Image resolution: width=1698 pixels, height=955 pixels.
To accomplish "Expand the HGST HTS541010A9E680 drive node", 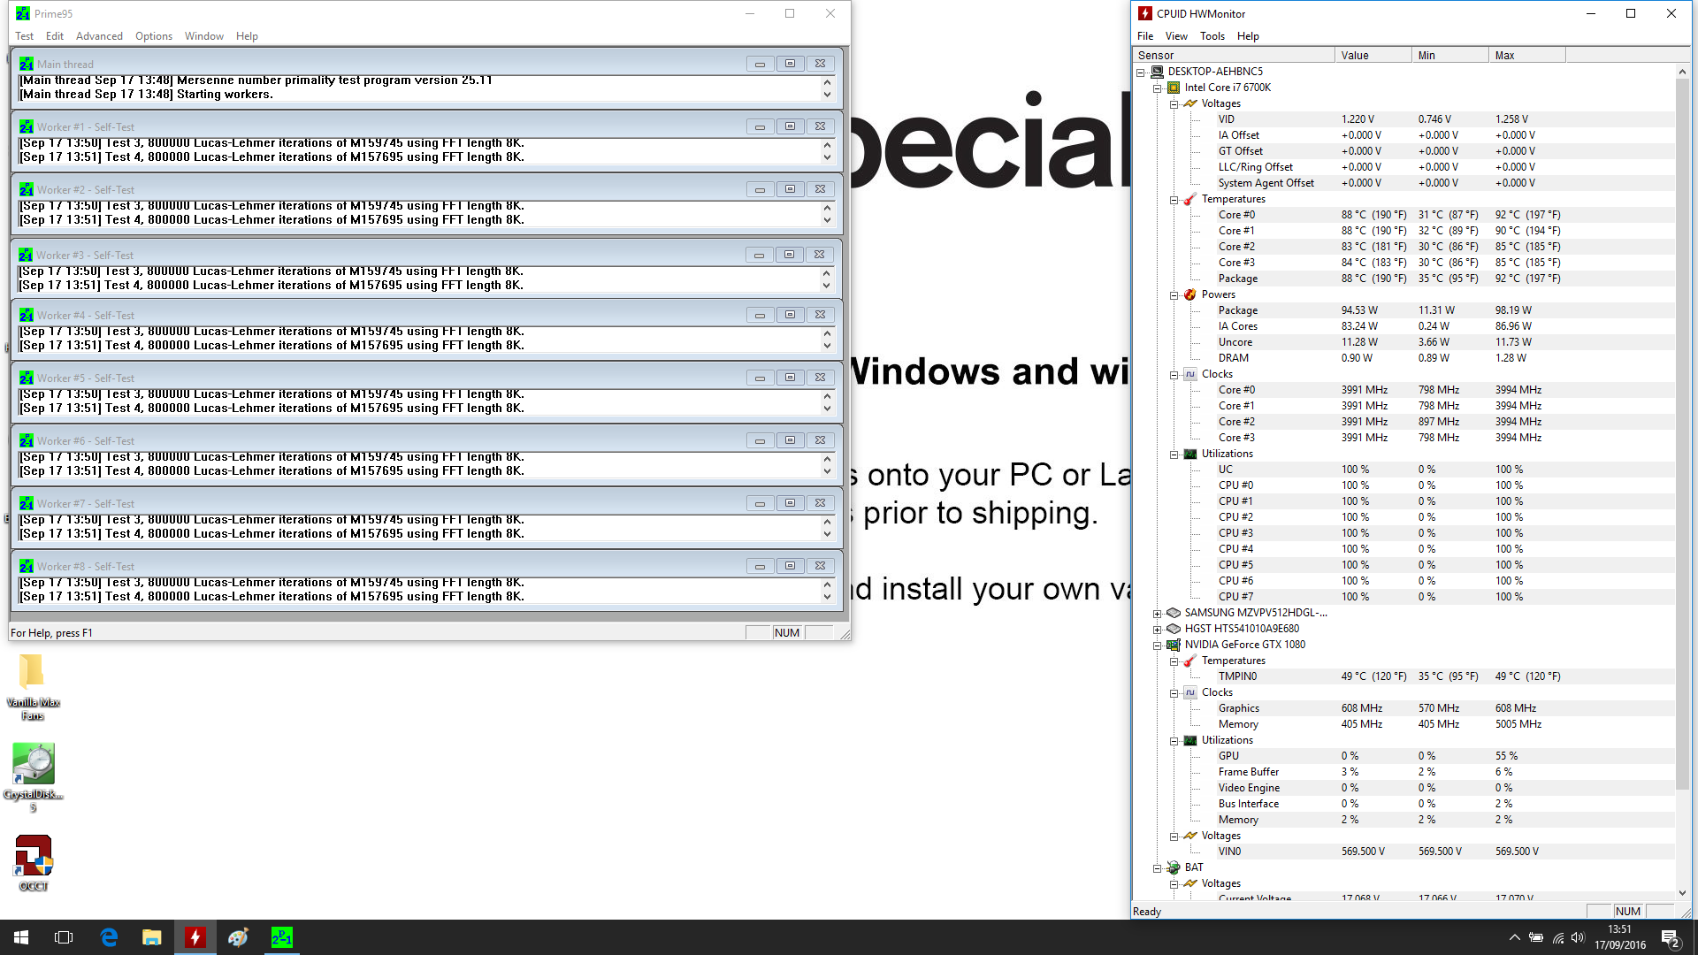I will (x=1157, y=629).
